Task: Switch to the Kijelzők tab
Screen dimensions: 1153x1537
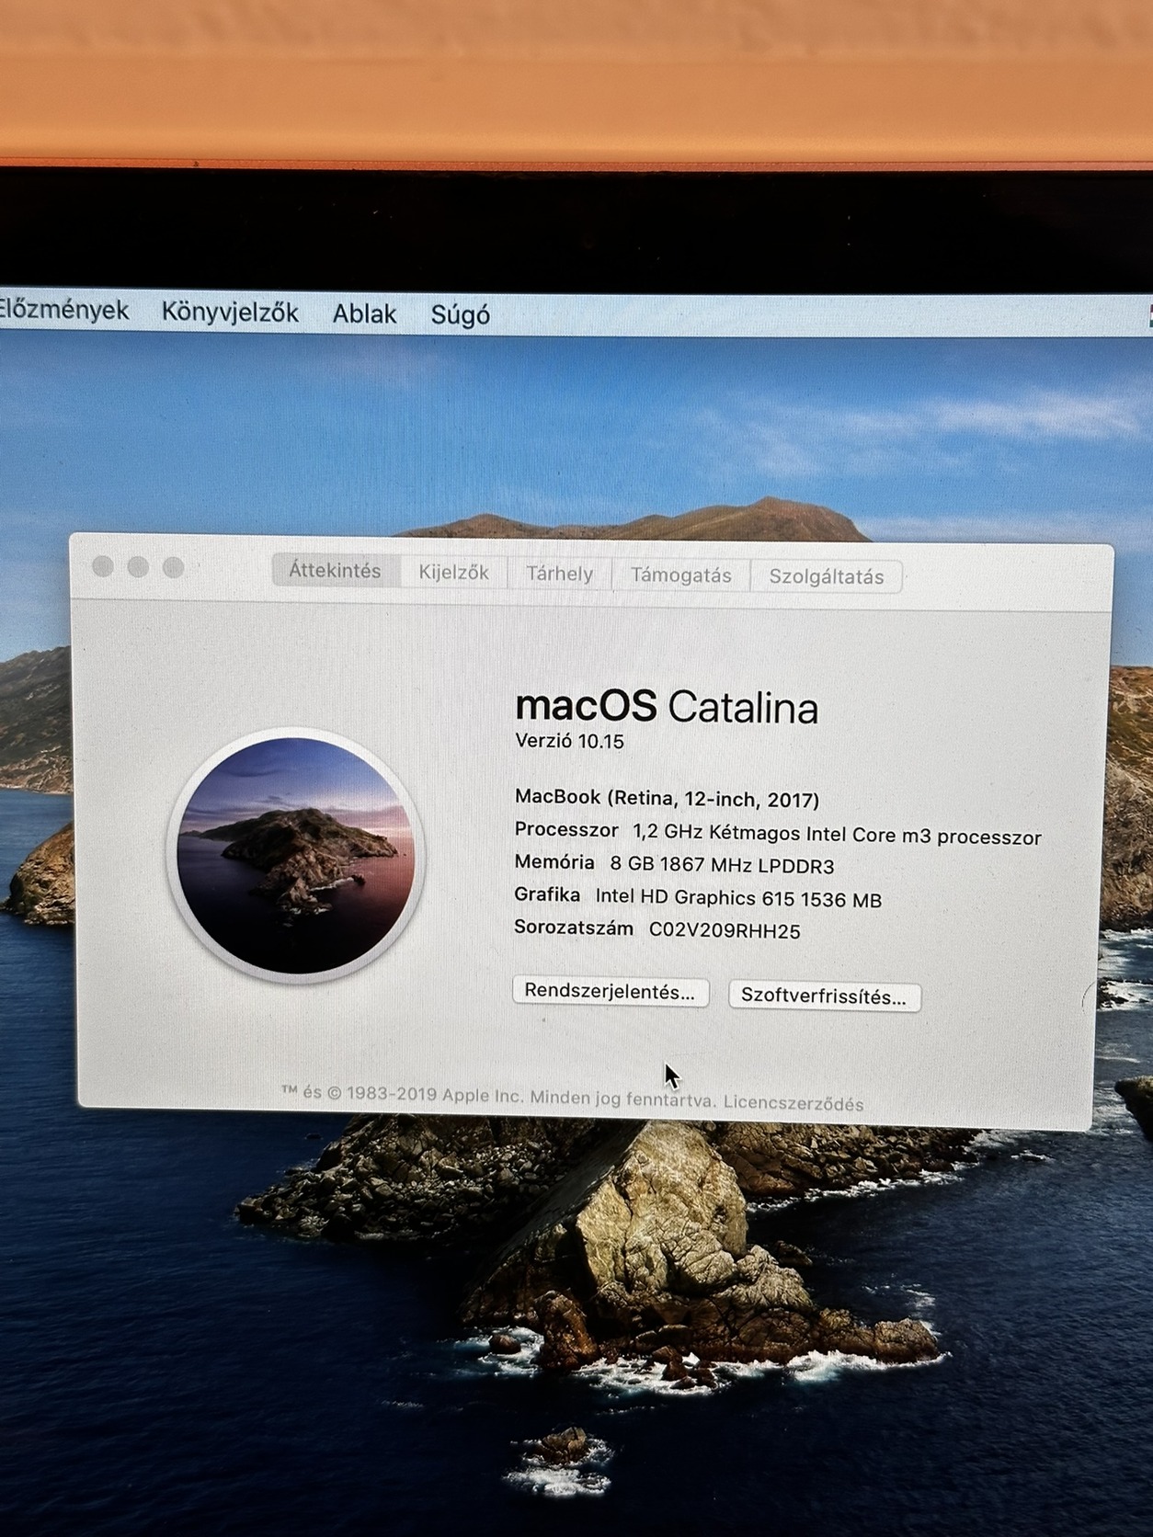Action: (x=453, y=572)
